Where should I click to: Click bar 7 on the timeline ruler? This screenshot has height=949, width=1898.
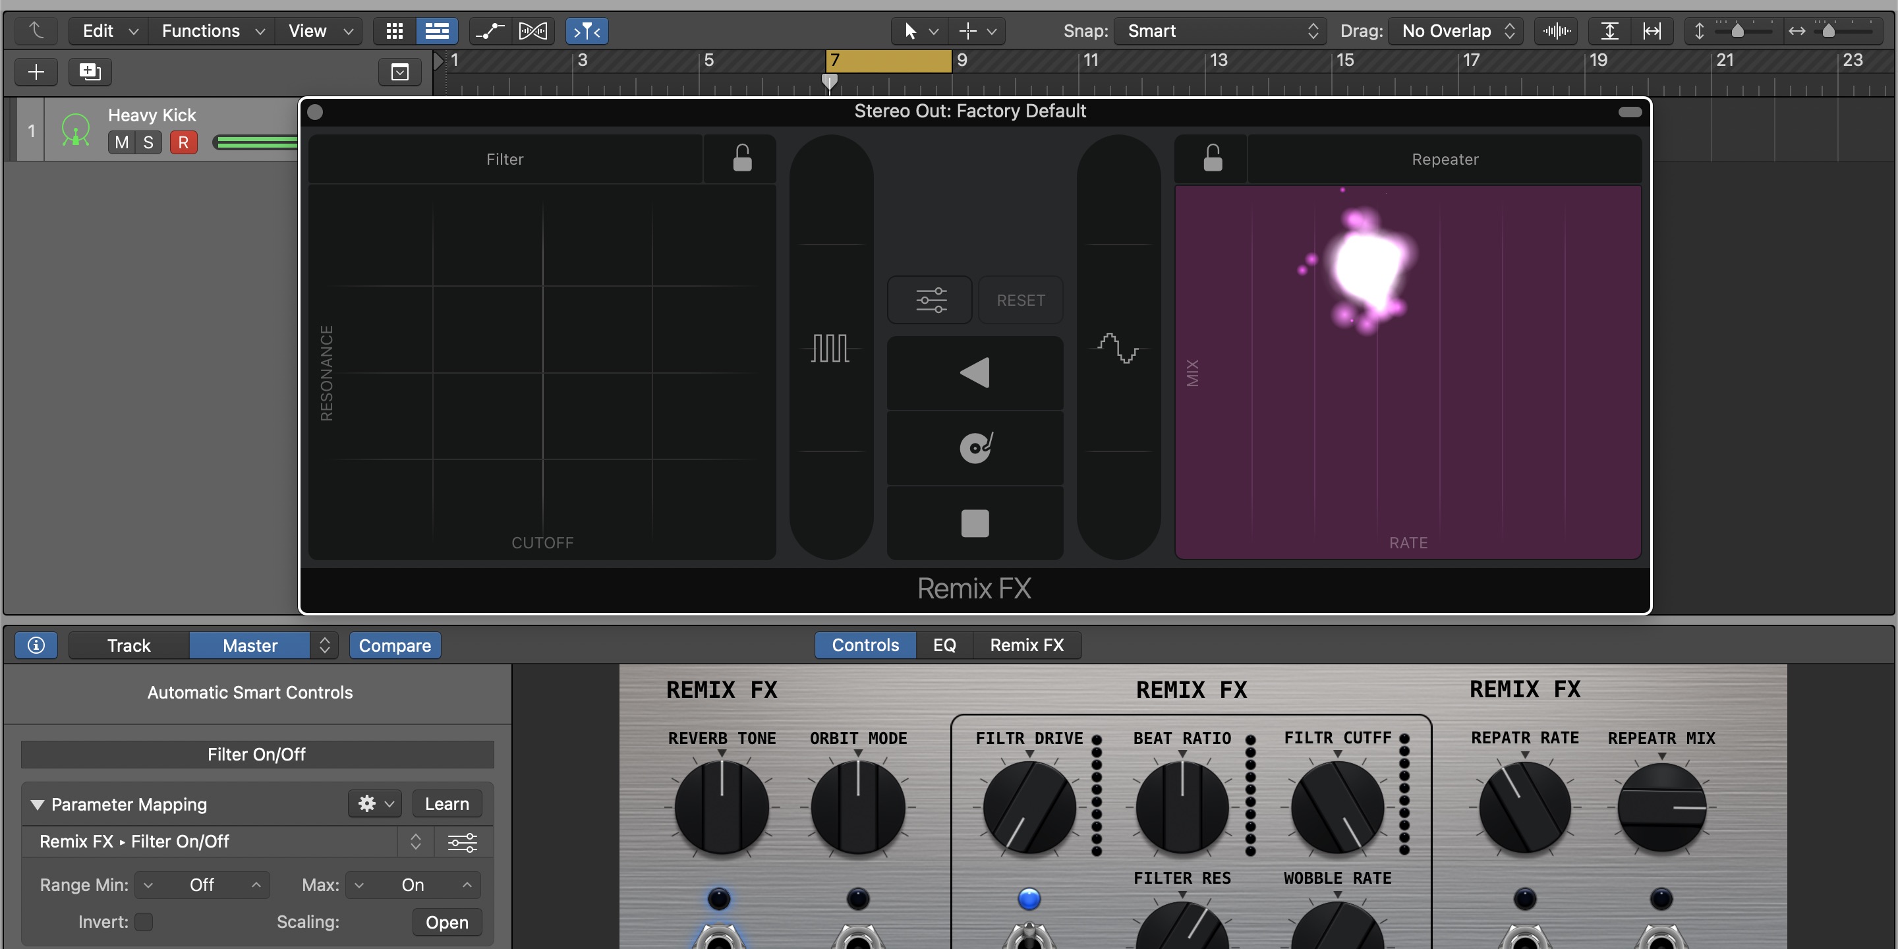[x=836, y=61]
